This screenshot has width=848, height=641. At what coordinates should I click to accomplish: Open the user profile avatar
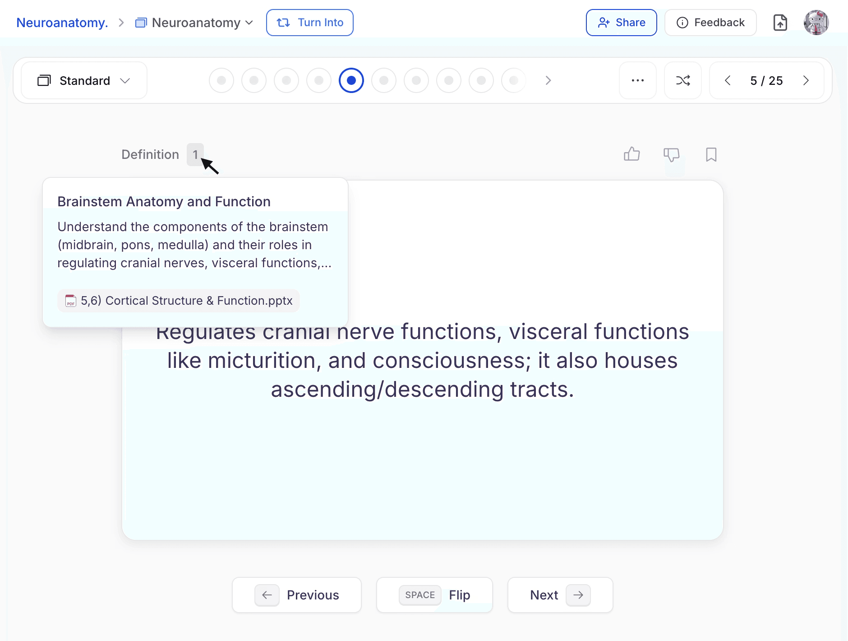pos(816,23)
